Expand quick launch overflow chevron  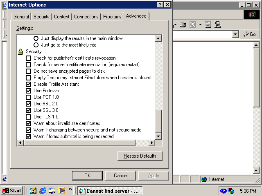click(70, 189)
